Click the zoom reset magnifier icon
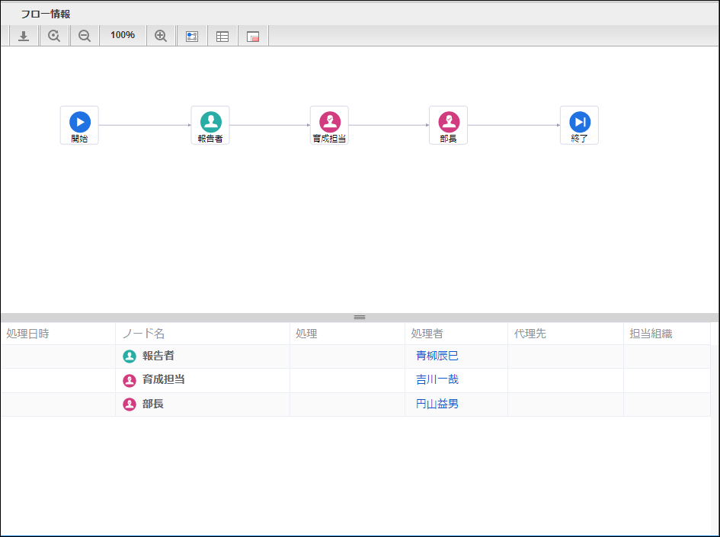The image size is (720, 537). pos(54,36)
